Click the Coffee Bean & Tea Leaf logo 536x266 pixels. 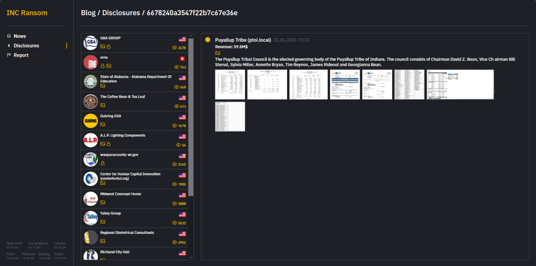(x=91, y=101)
